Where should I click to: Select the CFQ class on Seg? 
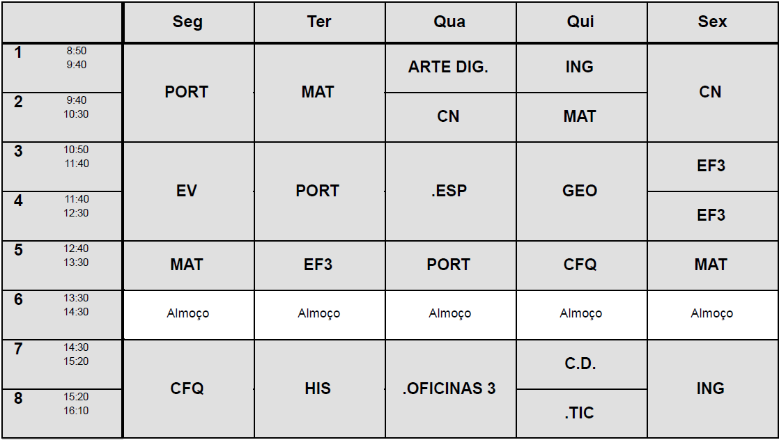[x=187, y=388]
